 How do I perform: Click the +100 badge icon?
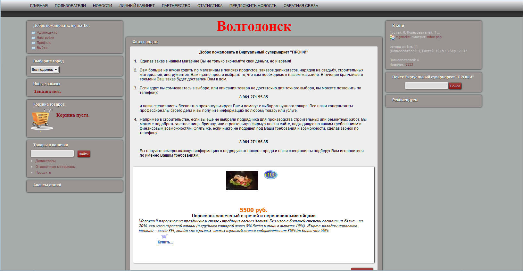(x=270, y=175)
